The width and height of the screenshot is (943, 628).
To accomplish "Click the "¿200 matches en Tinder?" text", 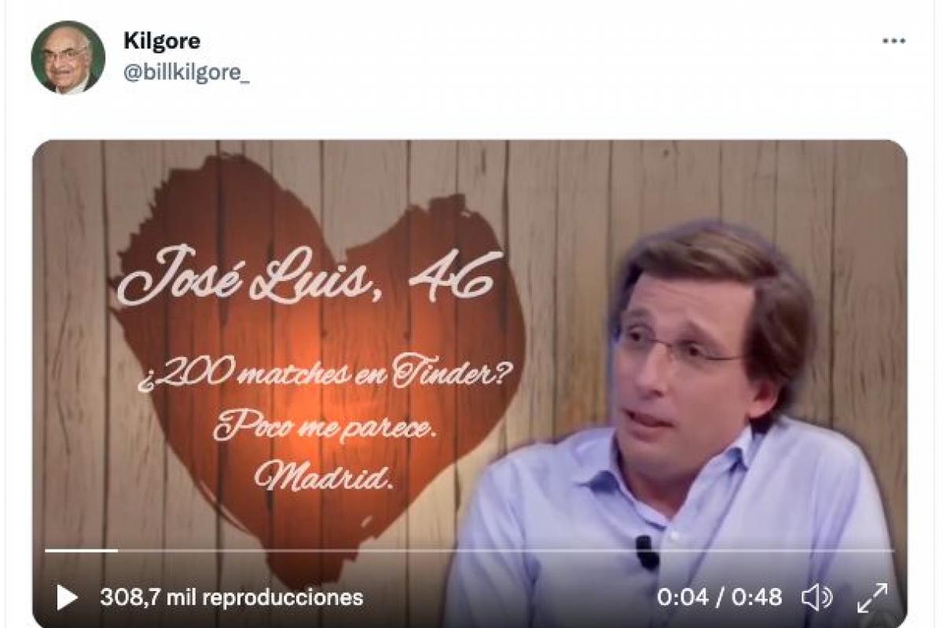I will [x=323, y=377].
